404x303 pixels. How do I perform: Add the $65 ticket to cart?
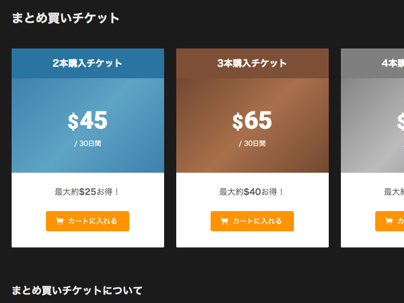coord(252,221)
